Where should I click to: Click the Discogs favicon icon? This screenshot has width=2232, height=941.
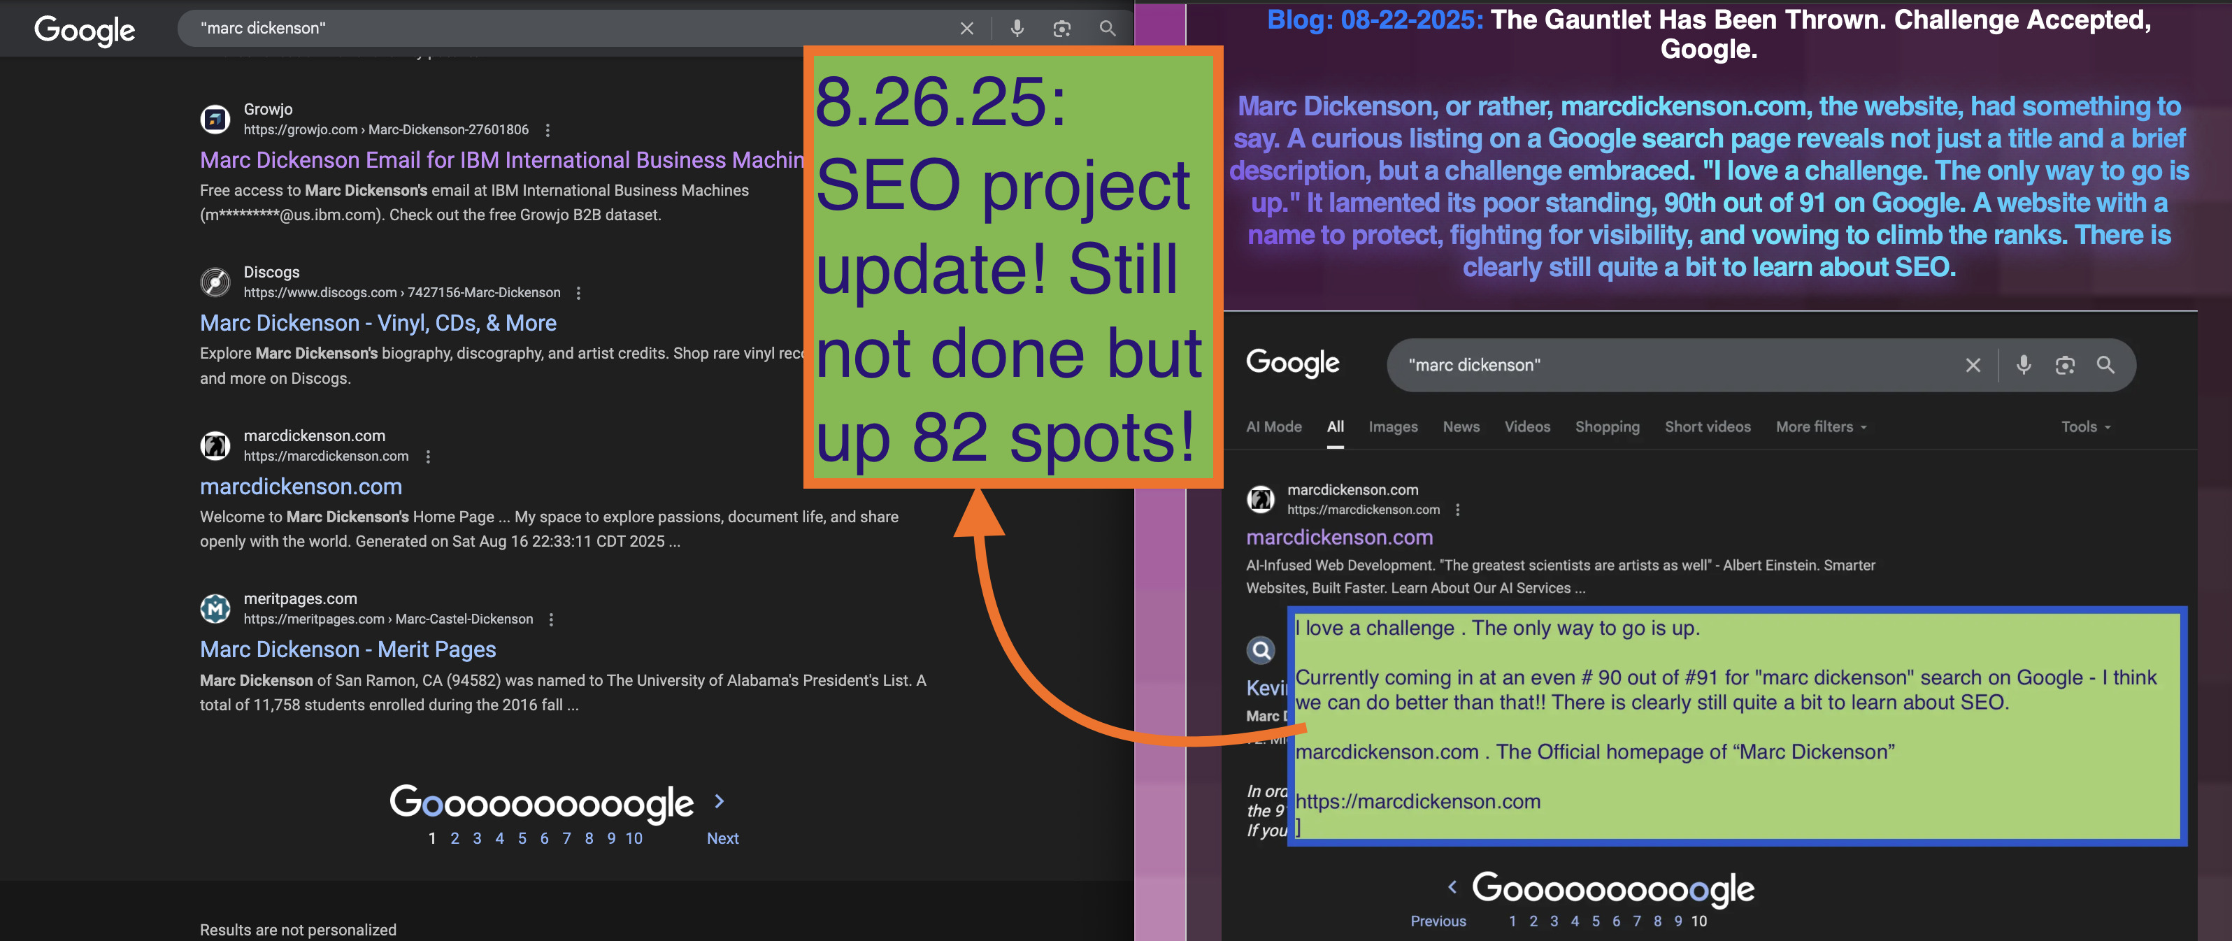[215, 282]
